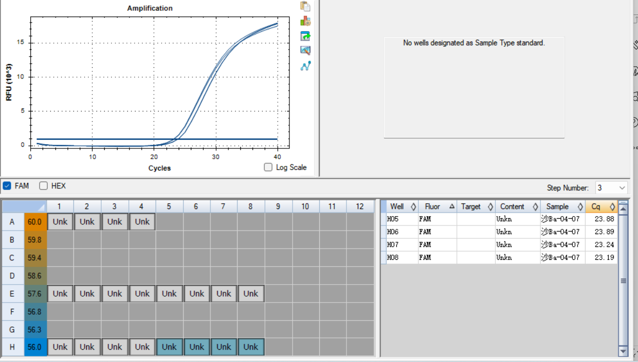Click the results table scroll up arrow
This screenshot has height=362, width=638.
point(623,208)
